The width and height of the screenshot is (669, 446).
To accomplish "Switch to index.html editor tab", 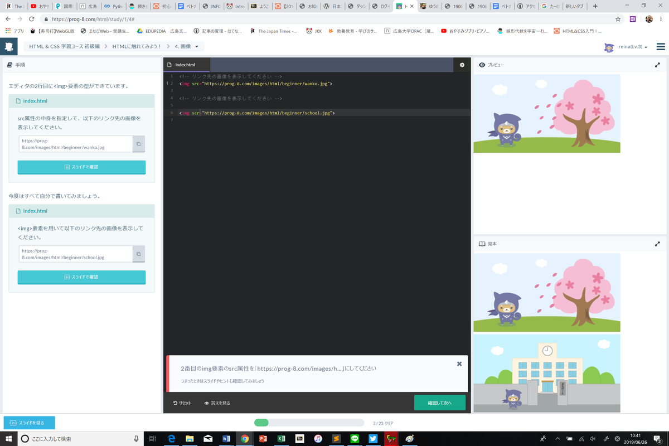I will 187,65.
